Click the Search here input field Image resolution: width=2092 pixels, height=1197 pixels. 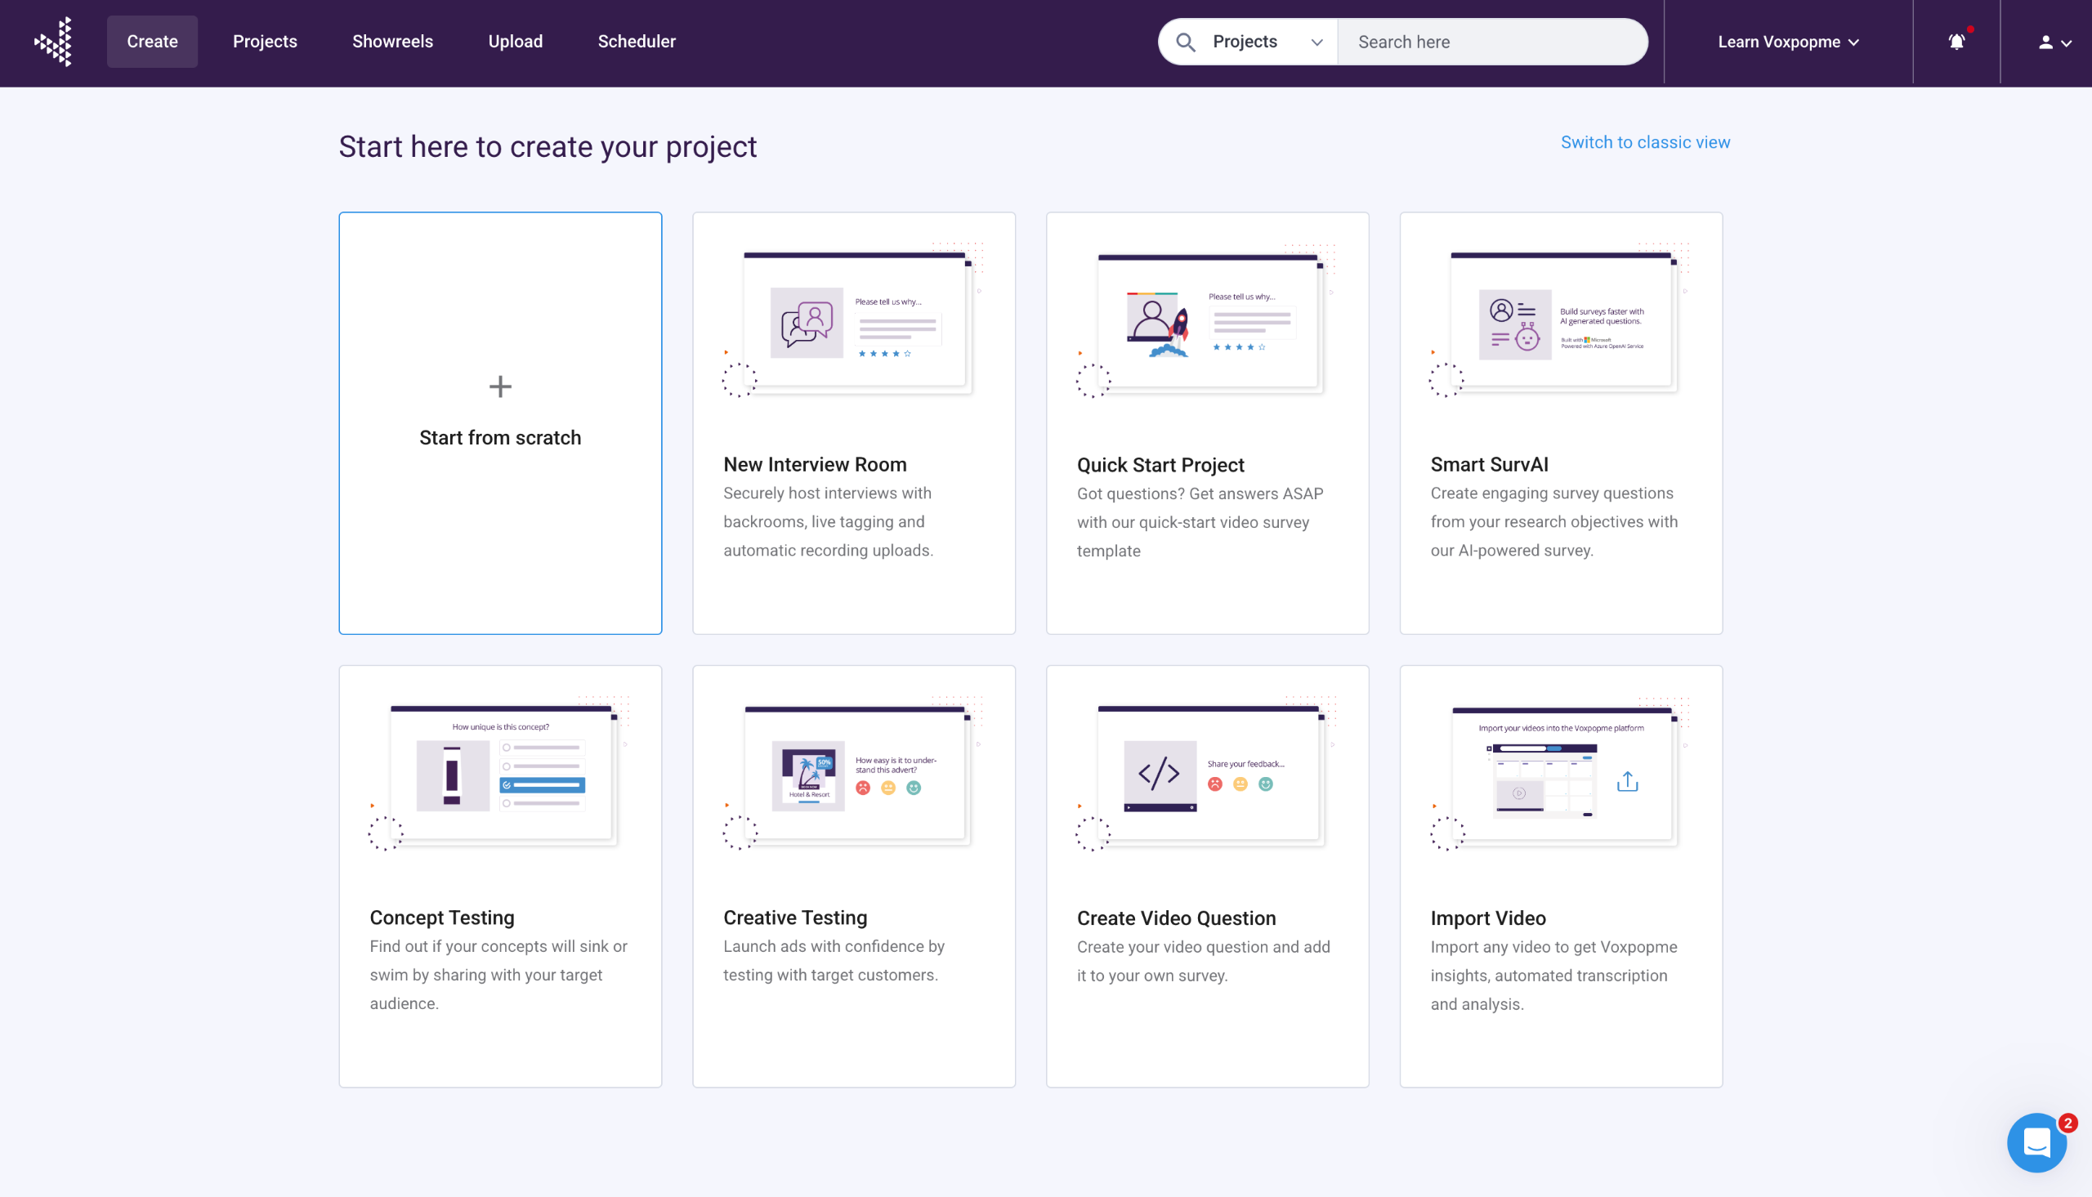pyautogui.click(x=1492, y=42)
